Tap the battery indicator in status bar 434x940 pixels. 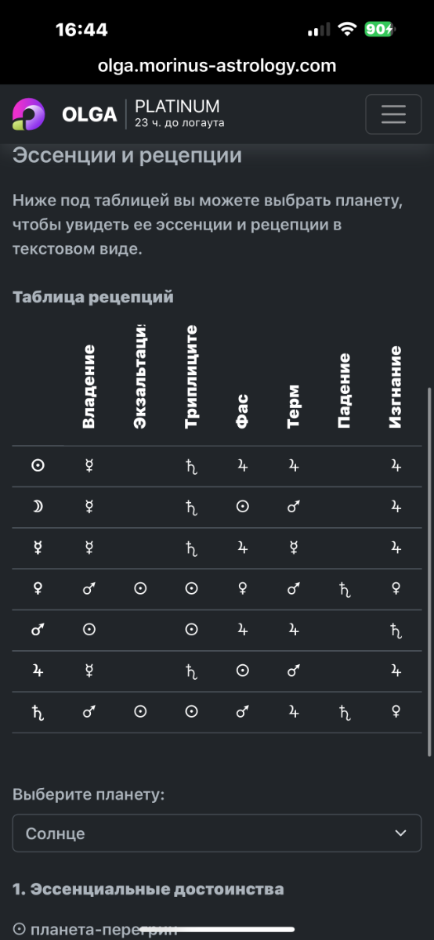tap(380, 29)
